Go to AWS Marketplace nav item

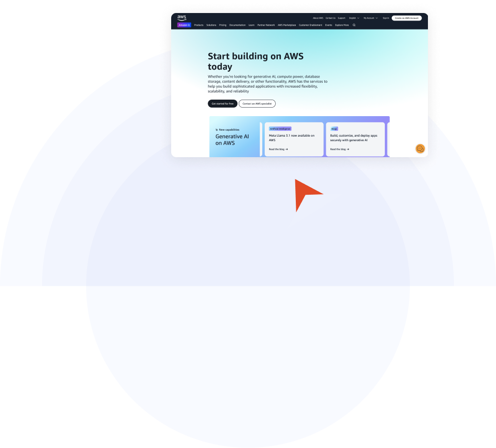[287, 25]
